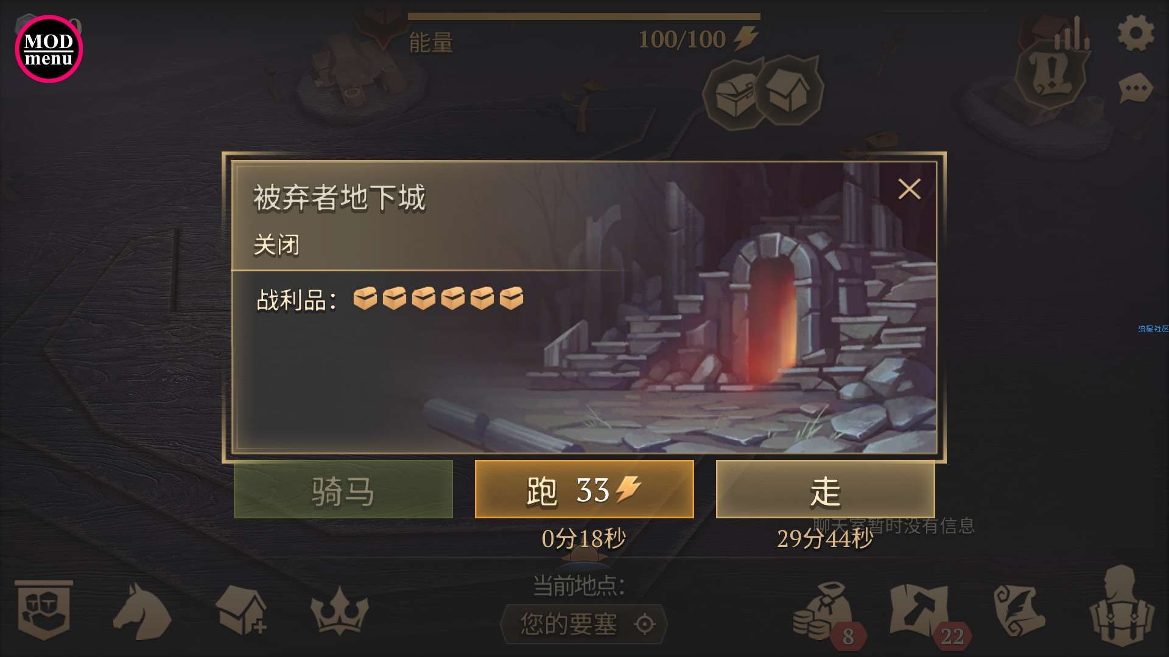Select the 骑马 ride horse button
Viewport: 1169px width, 657px height.
tap(343, 489)
